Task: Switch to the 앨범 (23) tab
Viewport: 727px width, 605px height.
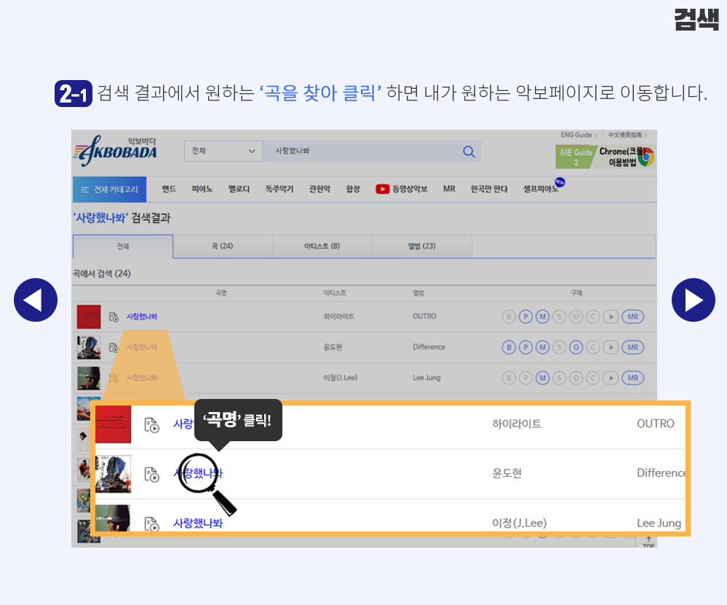Action: click(x=422, y=246)
